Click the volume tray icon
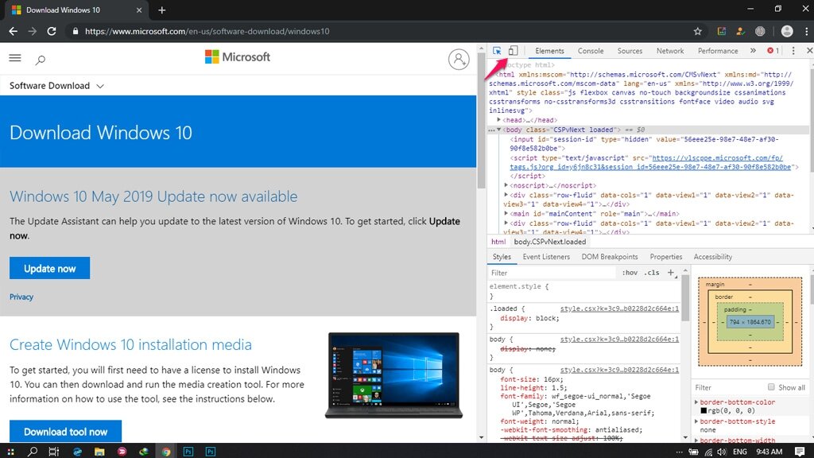This screenshot has height=458, width=814. 722,452
